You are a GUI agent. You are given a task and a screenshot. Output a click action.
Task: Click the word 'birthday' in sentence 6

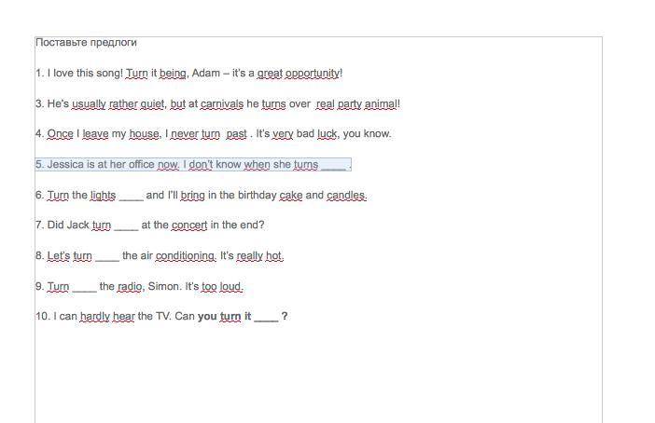point(257,195)
